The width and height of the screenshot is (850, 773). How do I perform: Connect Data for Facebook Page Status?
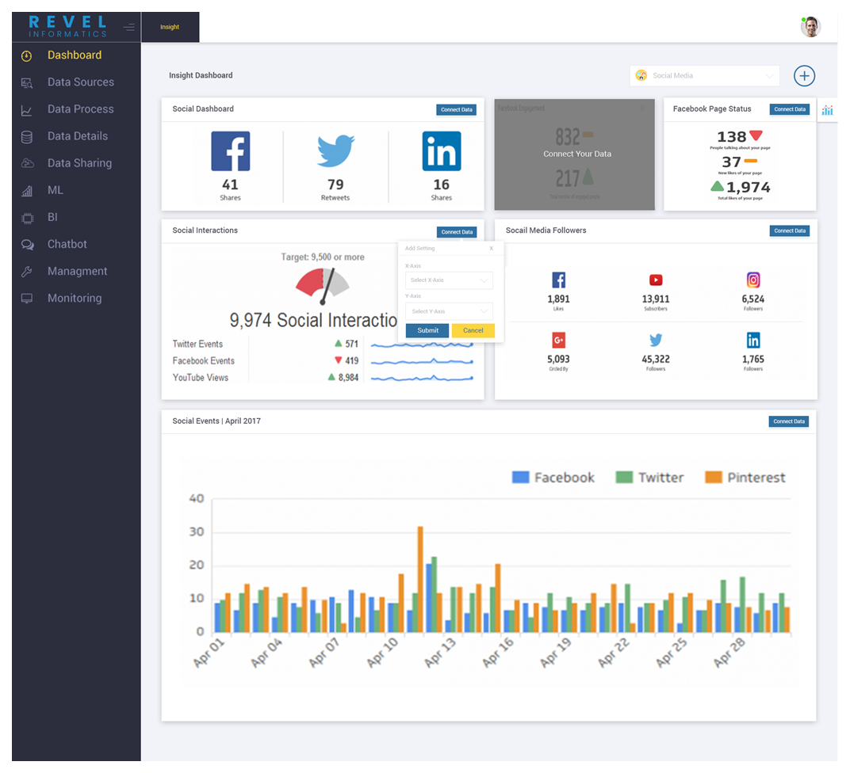pyautogui.click(x=790, y=109)
